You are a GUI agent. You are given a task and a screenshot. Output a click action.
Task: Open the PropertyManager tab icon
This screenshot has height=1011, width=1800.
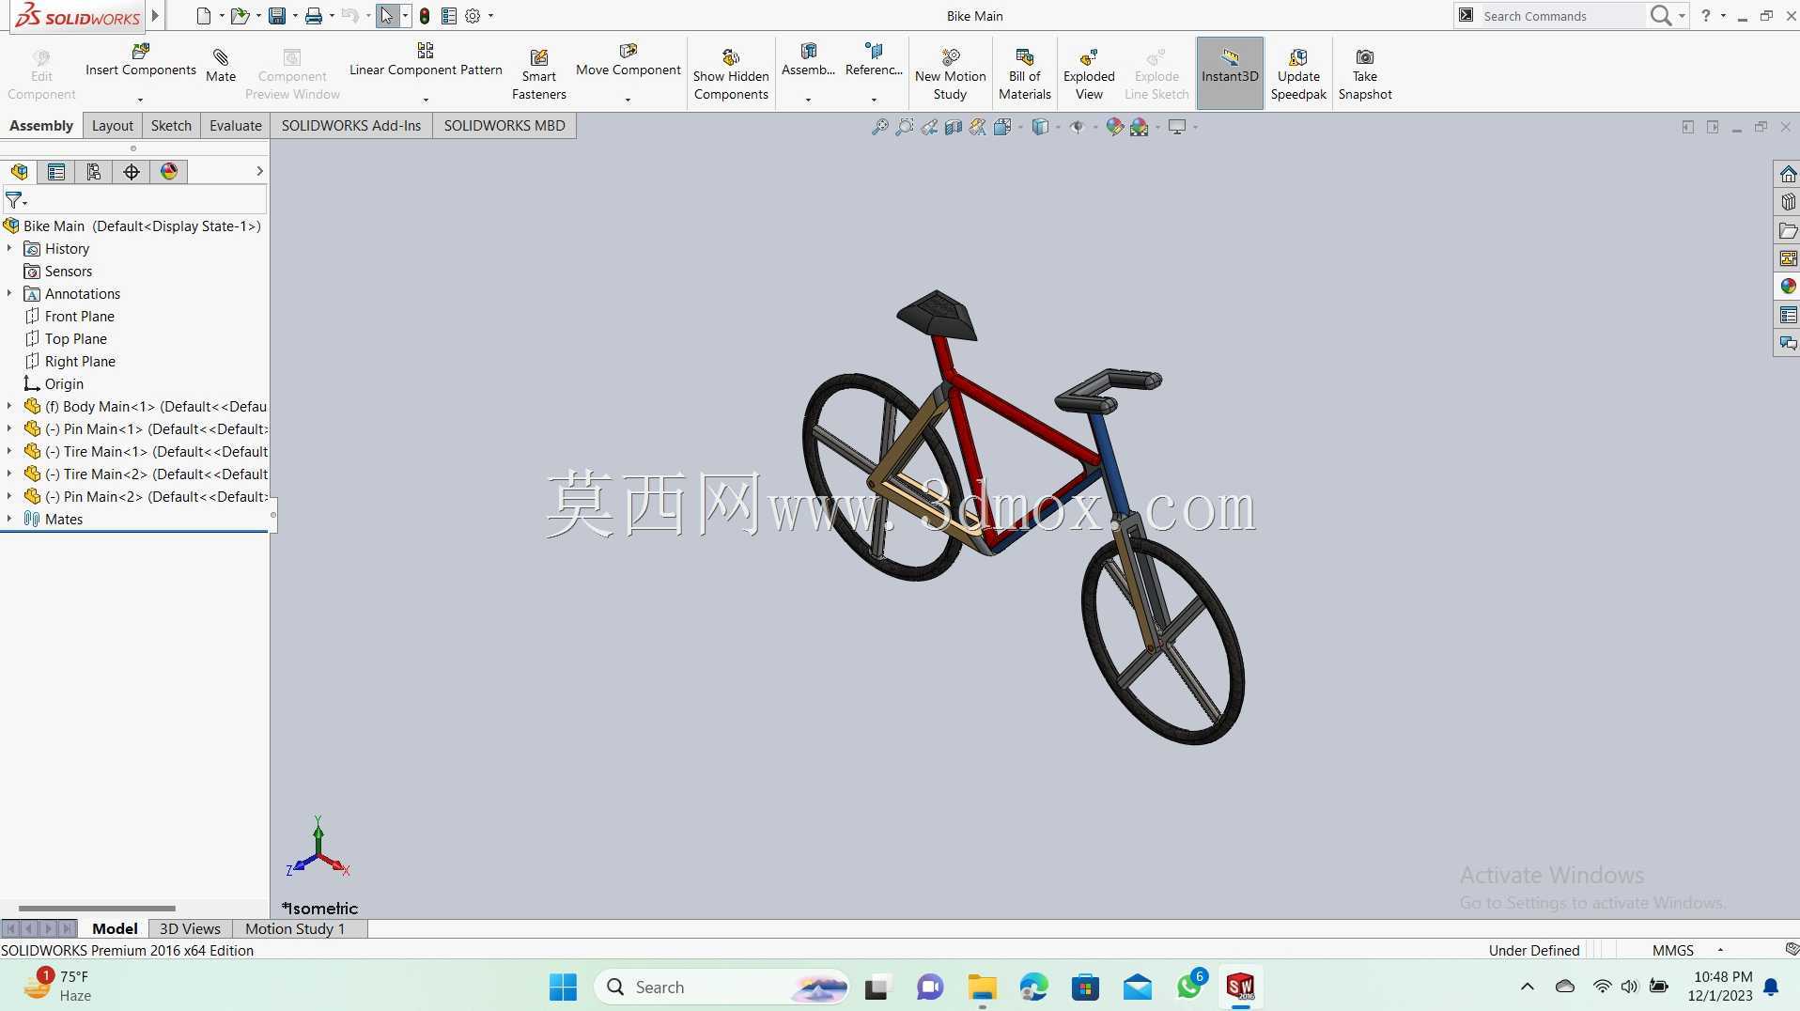tap(56, 172)
